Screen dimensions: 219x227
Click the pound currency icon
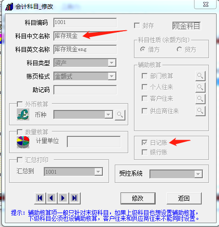click(23, 115)
